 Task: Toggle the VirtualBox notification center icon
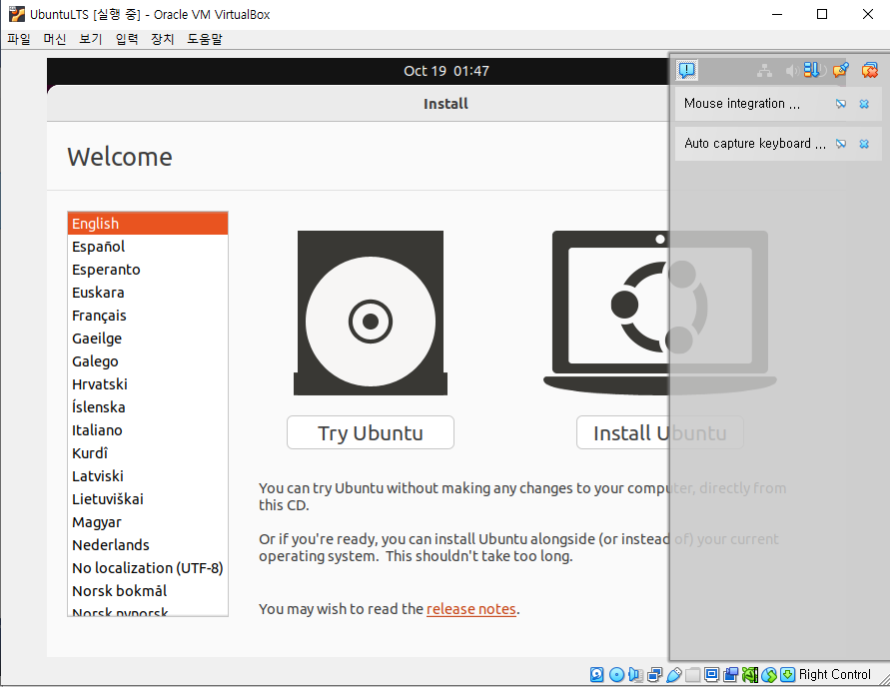point(687,70)
